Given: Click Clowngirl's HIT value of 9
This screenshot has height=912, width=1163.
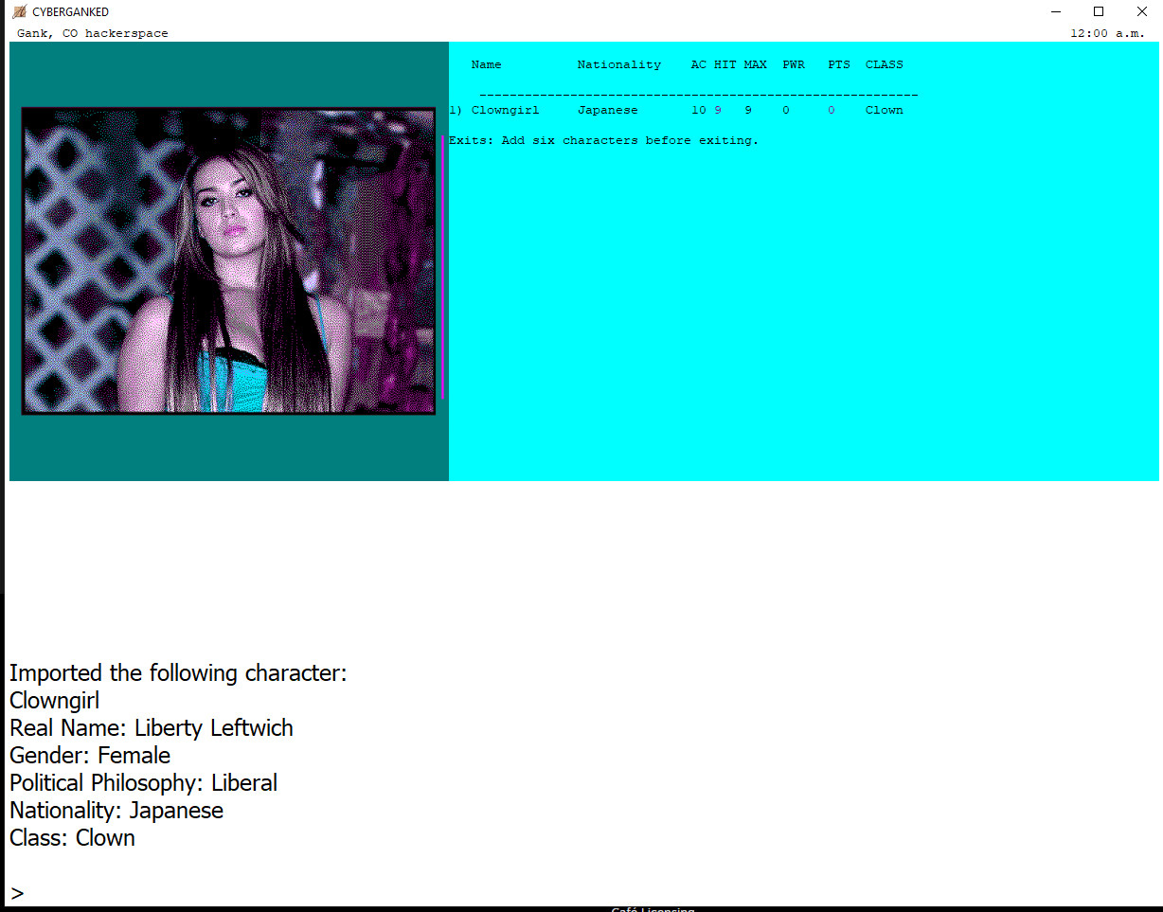Looking at the screenshot, I should tap(717, 110).
